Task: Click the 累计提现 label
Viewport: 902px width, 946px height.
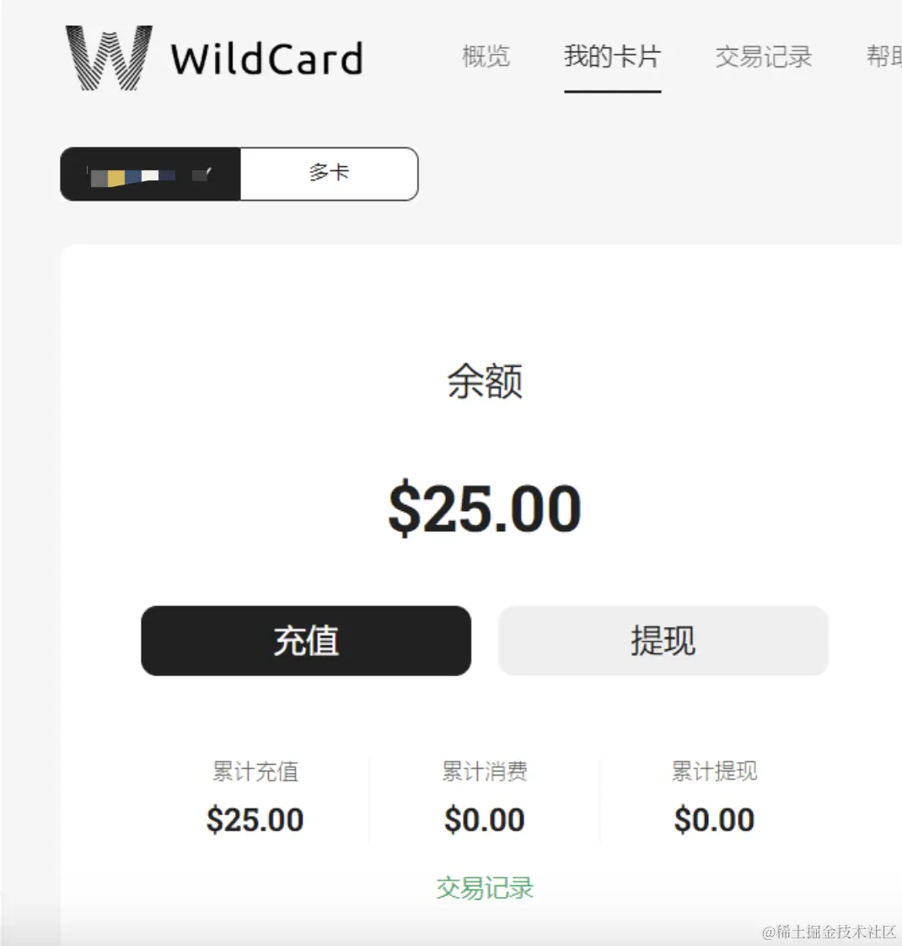Action: point(714,771)
